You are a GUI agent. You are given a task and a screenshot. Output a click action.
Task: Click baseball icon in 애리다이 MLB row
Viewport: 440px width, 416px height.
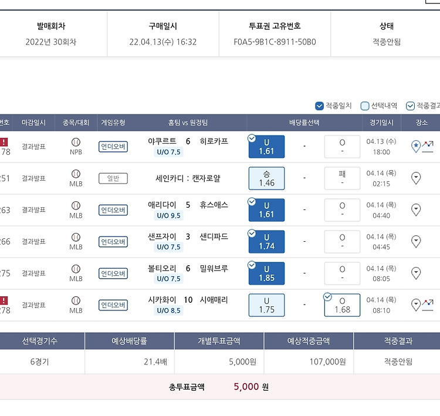[x=76, y=205]
